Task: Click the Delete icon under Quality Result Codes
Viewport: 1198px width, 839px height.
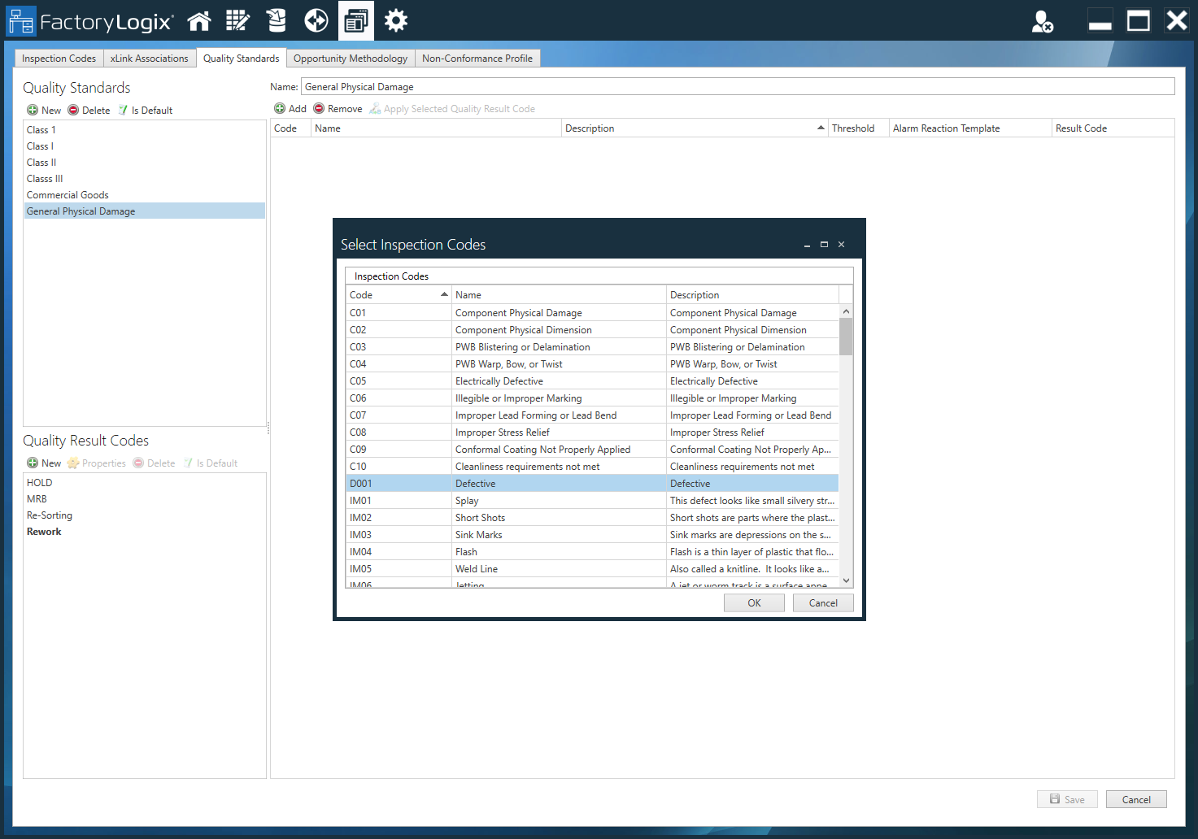Action: 154,463
